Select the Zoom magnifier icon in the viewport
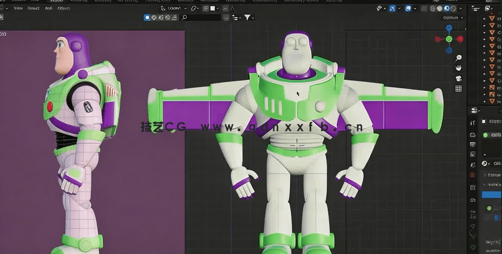 click(460, 58)
